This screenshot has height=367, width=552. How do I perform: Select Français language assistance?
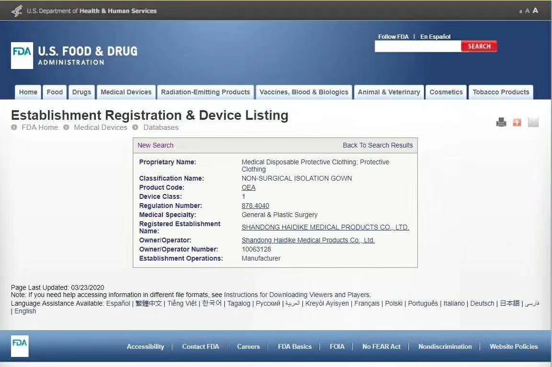367,303
